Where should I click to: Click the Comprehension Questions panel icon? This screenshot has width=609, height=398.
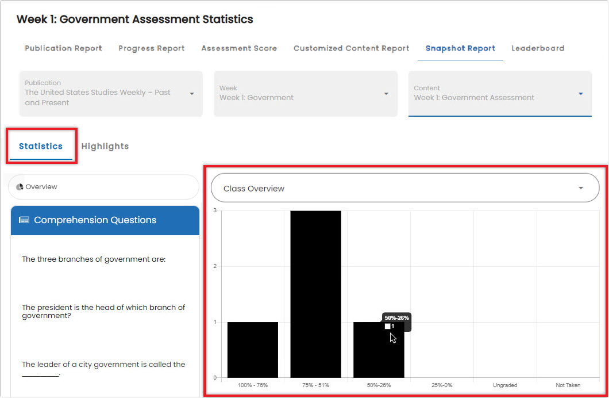pos(24,220)
